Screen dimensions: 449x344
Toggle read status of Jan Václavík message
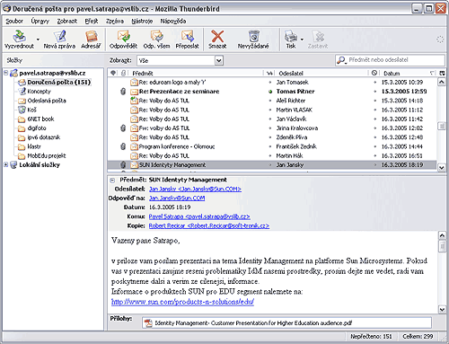270,119
